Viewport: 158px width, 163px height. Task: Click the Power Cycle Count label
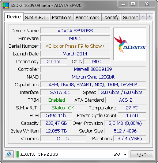tap(97, 116)
